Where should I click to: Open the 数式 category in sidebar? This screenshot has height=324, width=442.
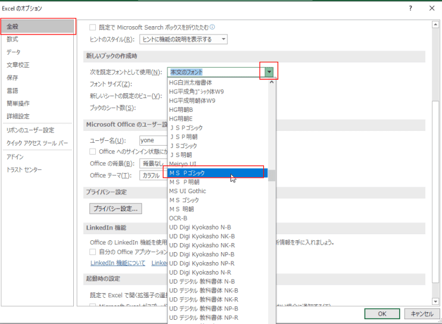13,39
